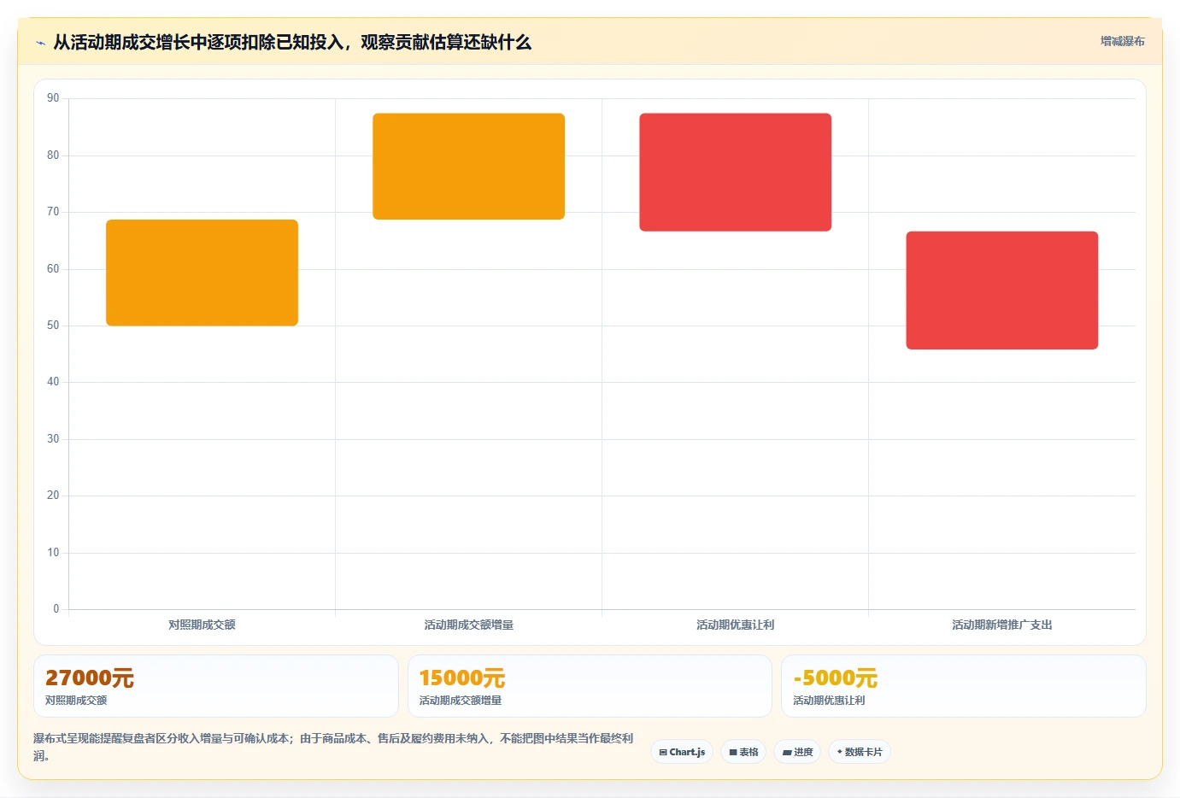The image size is (1180, 798).
Task: Click the 对照期成交额 x-axis label
Action: pyautogui.click(x=202, y=625)
